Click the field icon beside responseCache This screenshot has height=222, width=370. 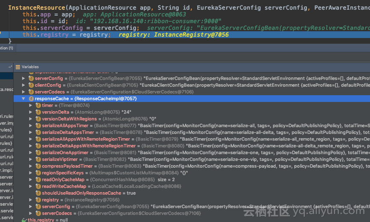tap(31, 99)
